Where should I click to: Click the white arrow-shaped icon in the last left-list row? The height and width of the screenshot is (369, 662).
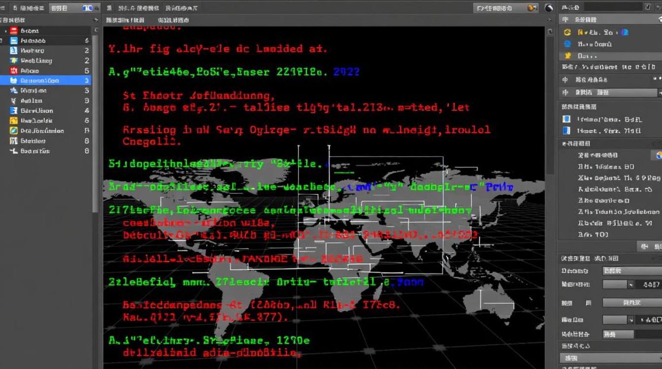(13, 151)
